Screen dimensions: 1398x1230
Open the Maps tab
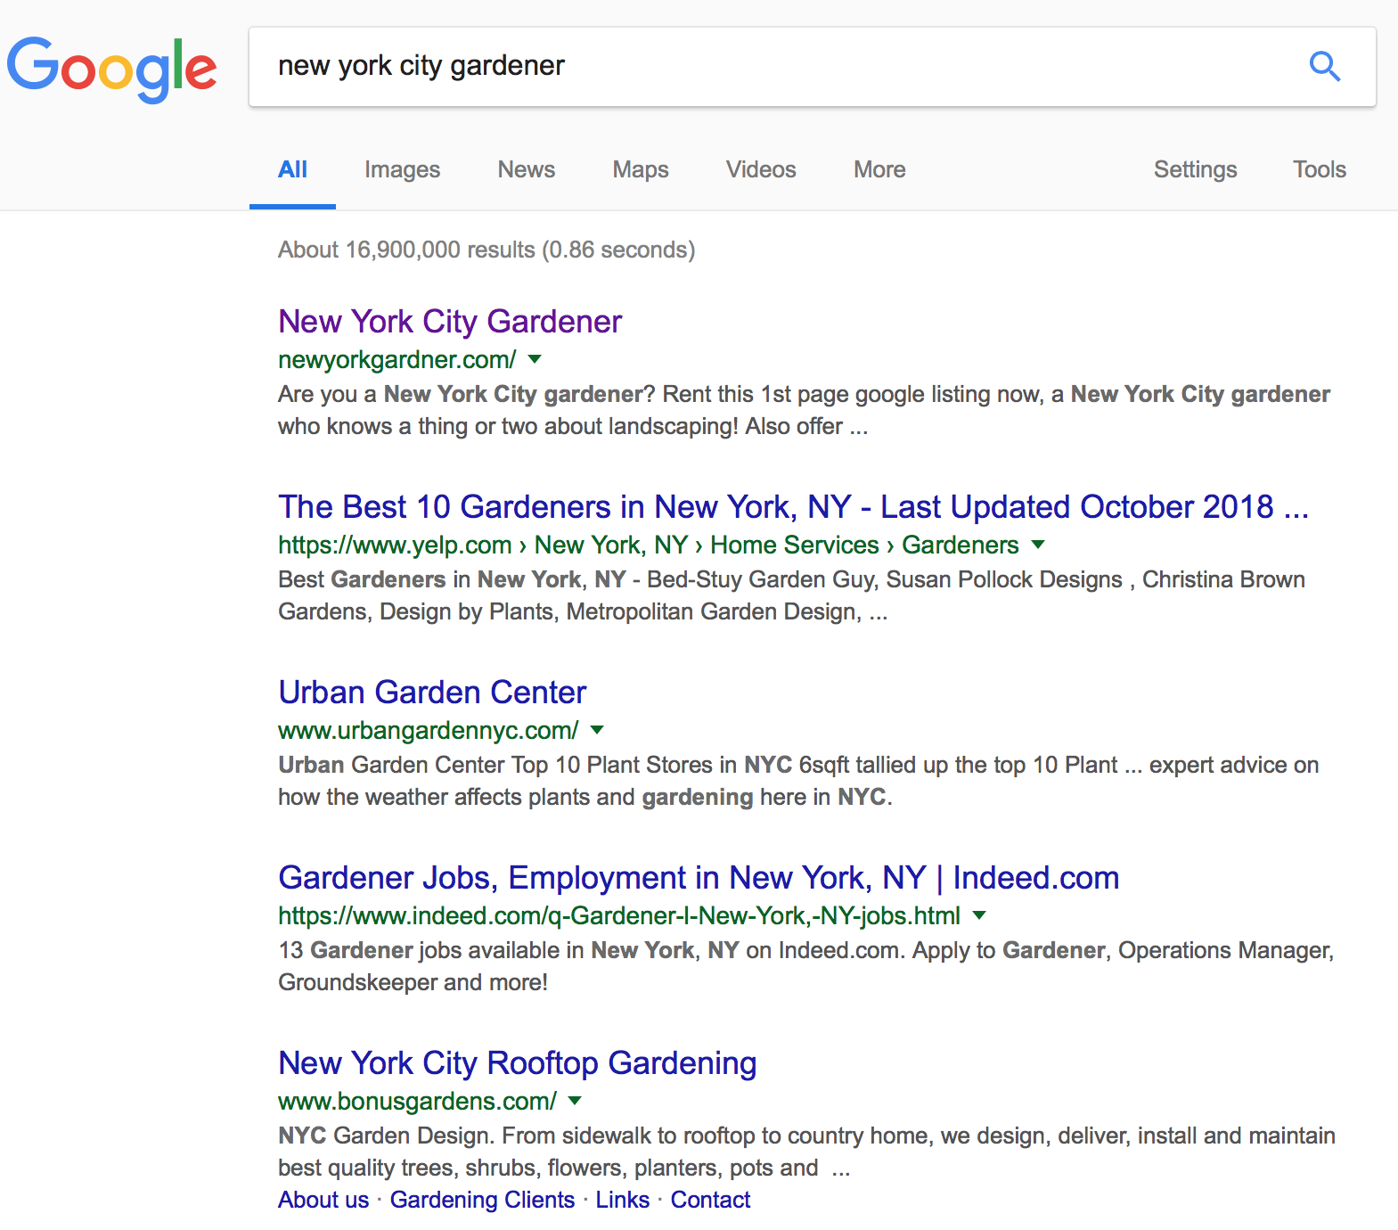pos(641,169)
